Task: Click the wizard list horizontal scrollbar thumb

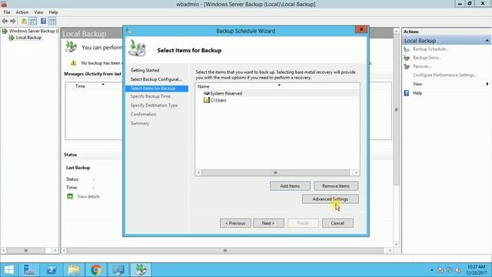Action: point(275,172)
